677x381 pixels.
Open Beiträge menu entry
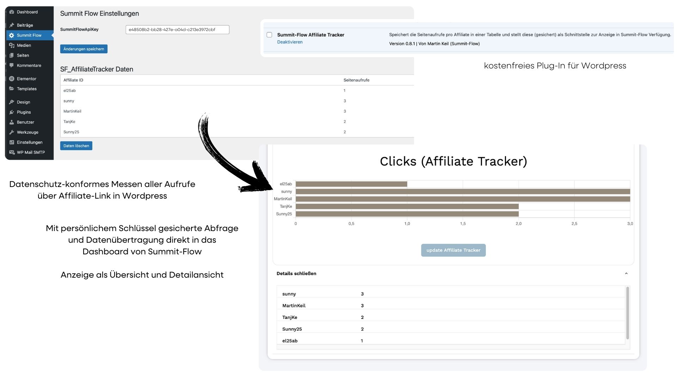pyautogui.click(x=30, y=25)
